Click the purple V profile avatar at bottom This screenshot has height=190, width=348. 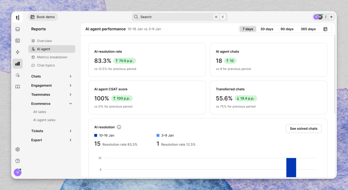[x=17, y=172]
